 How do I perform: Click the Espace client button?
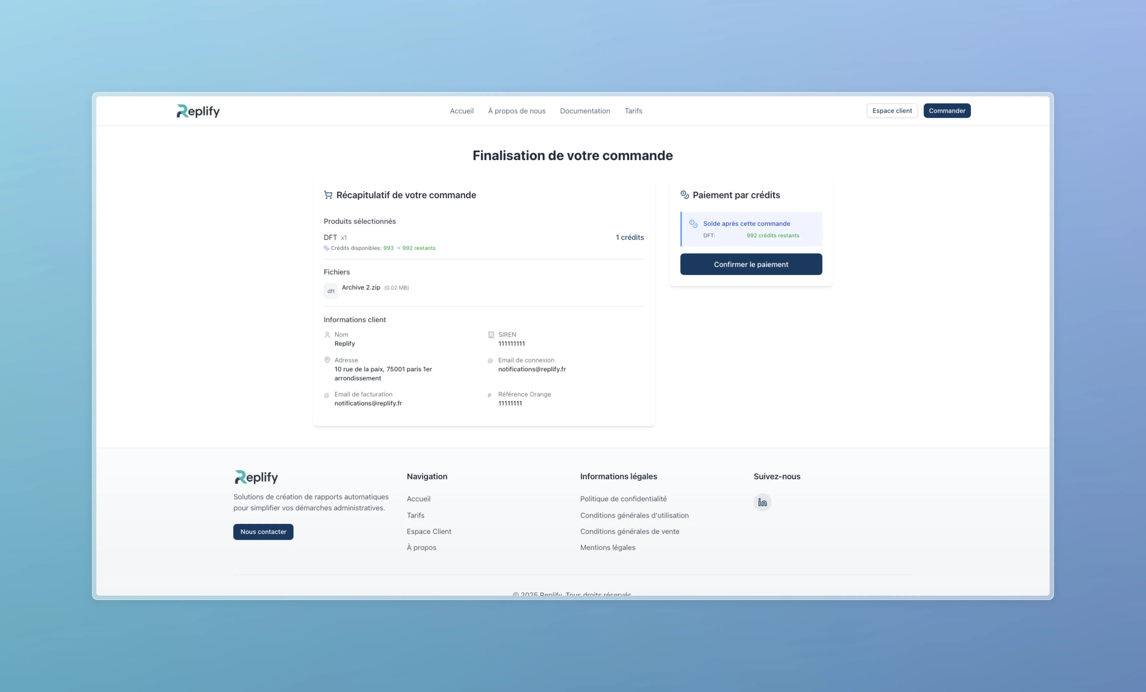point(892,111)
